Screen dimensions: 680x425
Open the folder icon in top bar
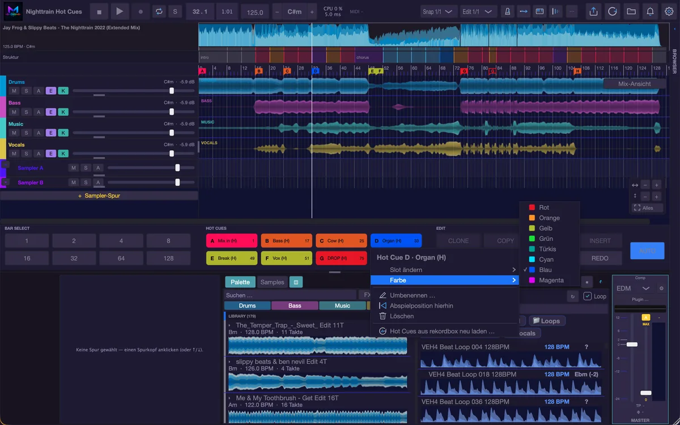click(631, 11)
